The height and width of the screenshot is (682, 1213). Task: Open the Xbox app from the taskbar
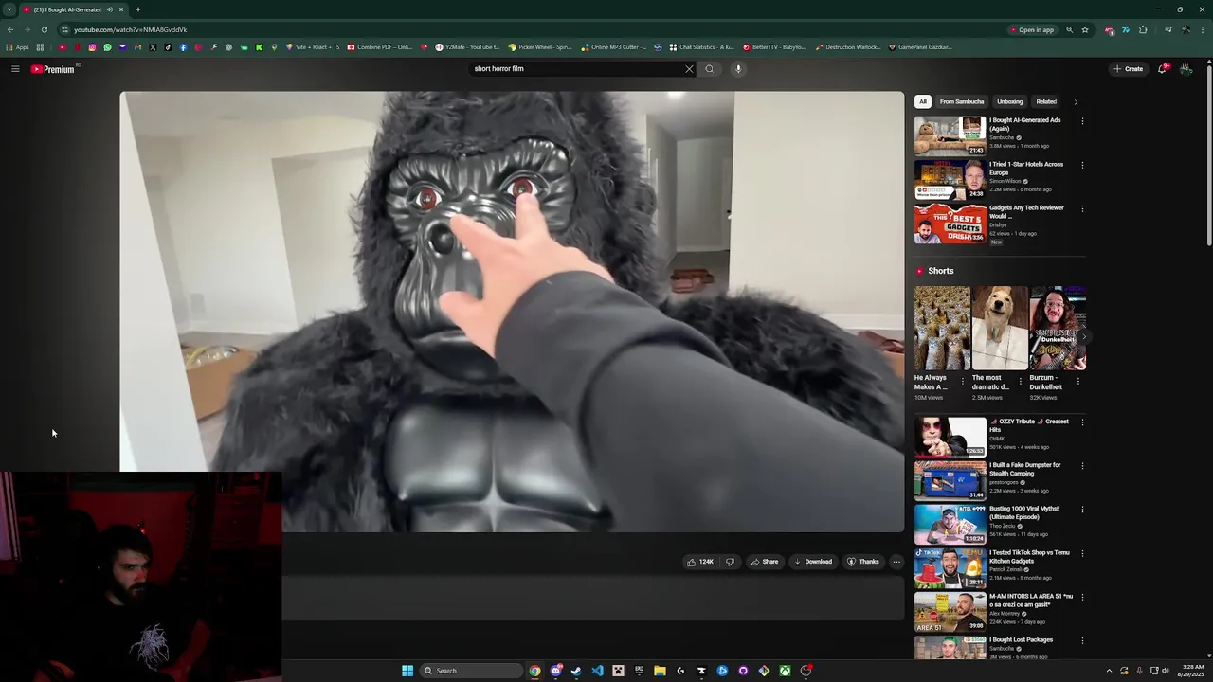[x=785, y=671]
